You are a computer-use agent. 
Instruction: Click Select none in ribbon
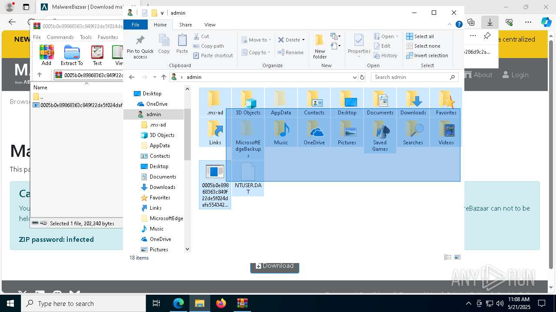(x=423, y=46)
